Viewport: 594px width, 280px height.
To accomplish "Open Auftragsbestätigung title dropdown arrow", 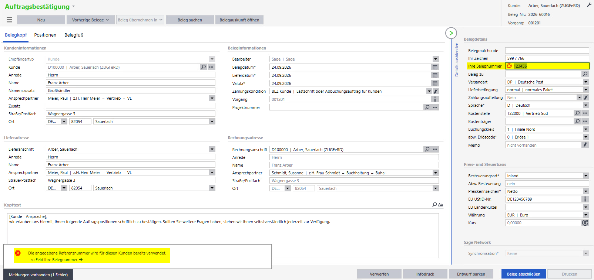I will (x=73, y=7).
